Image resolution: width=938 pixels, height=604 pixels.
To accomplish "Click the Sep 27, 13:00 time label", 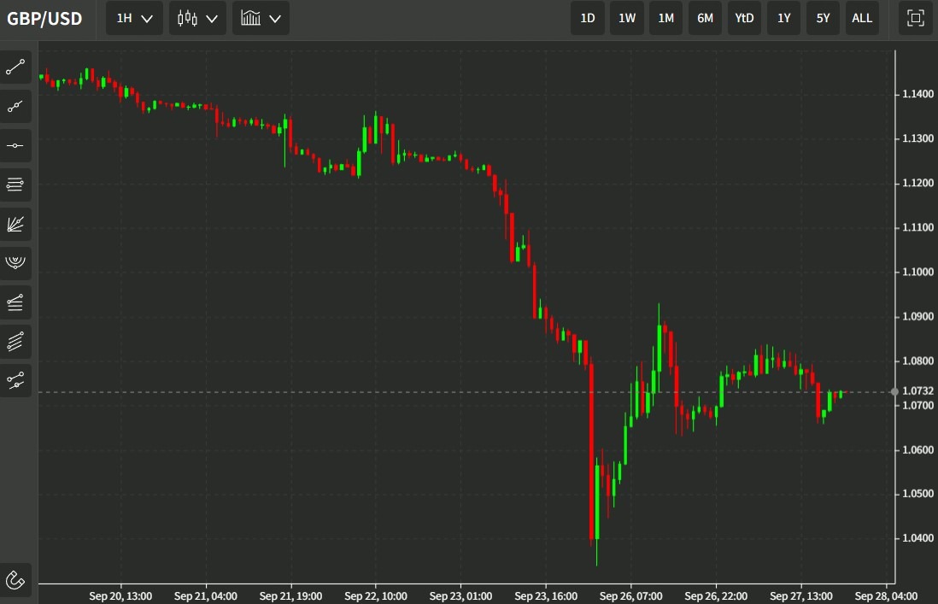I will (x=801, y=596).
